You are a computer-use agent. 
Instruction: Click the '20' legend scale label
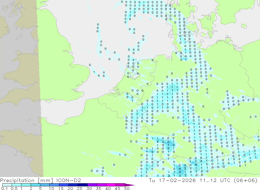(x=70, y=188)
